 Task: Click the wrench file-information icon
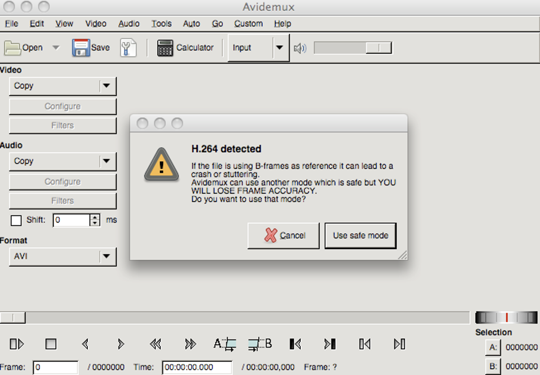[x=128, y=48]
